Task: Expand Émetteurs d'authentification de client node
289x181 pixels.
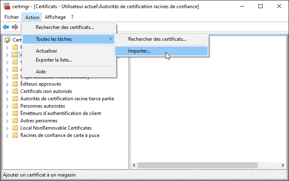Action: coord(7,113)
